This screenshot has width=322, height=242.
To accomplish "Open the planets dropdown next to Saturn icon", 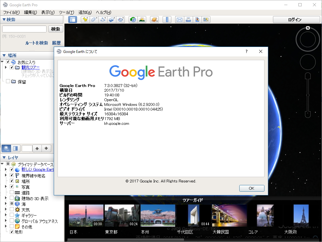I will point(157,20).
